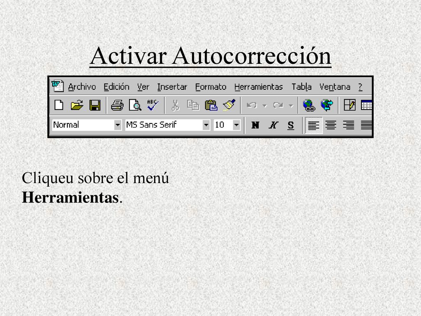Open the Edición menu
The height and width of the screenshot is (316, 421).
(x=116, y=87)
